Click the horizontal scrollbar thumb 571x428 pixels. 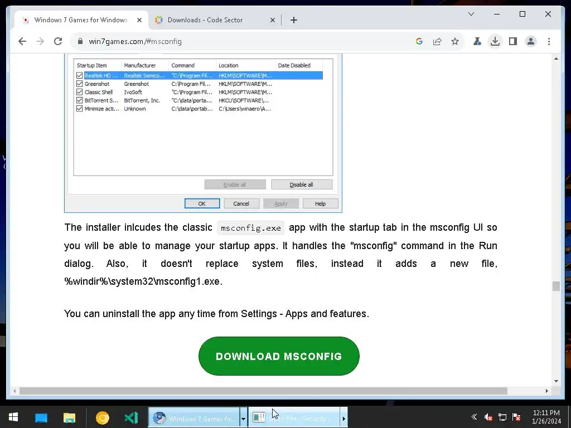click(263, 391)
